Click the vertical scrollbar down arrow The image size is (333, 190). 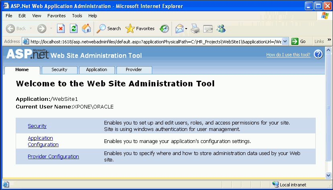[x=329, y=176]
